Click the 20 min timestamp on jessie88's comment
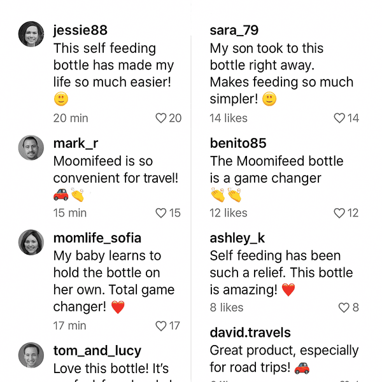 tap(71, 118)
